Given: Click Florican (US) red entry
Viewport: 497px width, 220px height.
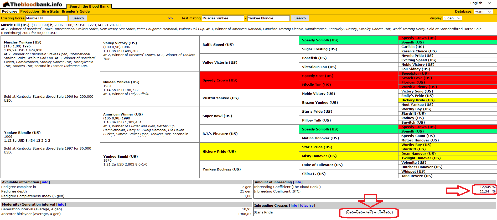Looking at the screenshot, I should (413, 82).
